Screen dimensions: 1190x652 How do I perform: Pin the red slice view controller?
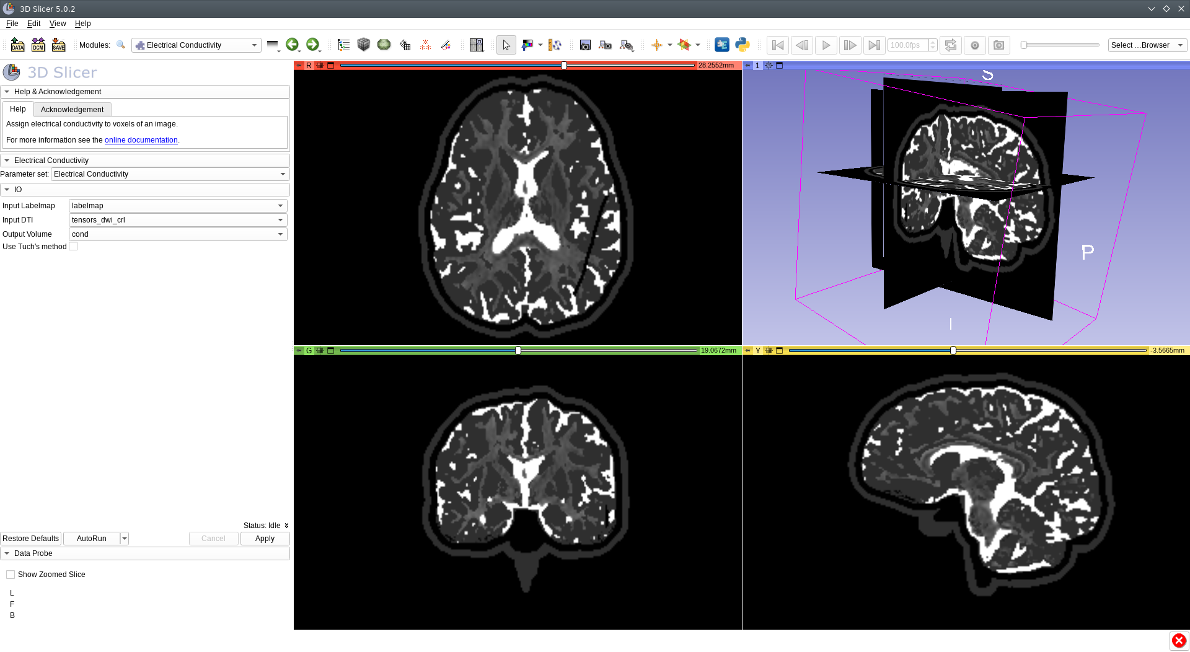click(x=299, y=66)
